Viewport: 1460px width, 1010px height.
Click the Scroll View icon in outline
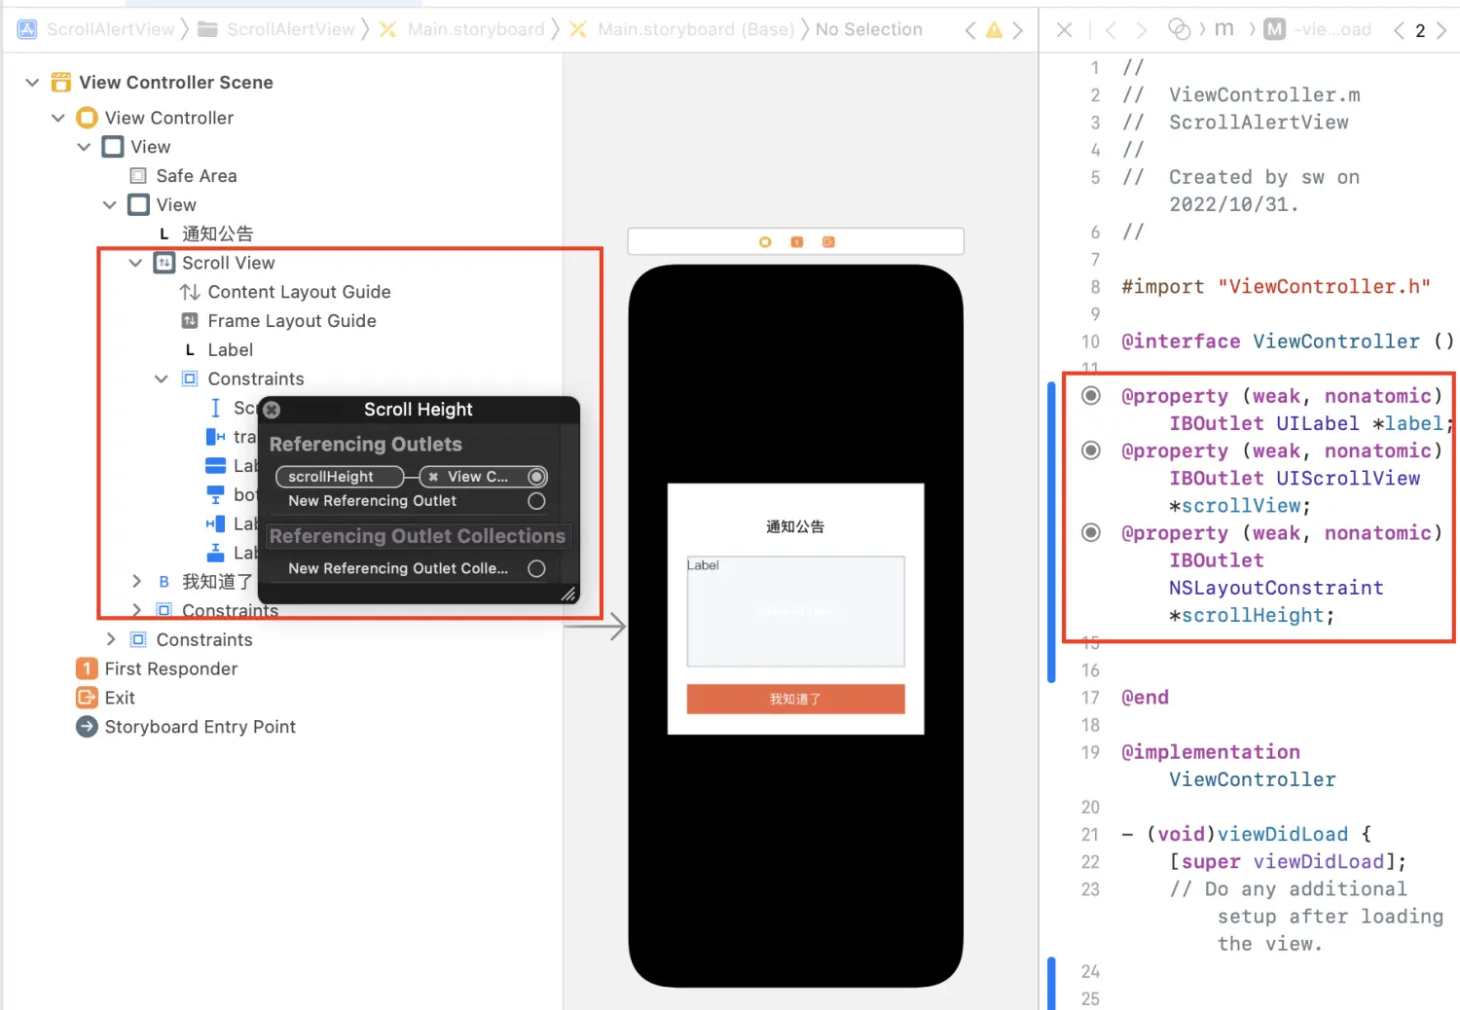[164, 263]
